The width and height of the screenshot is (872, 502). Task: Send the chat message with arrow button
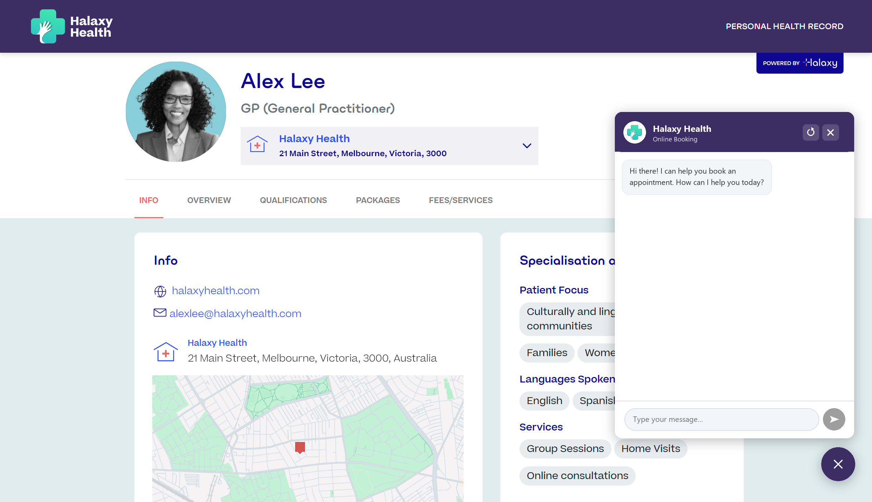[834, 419]
